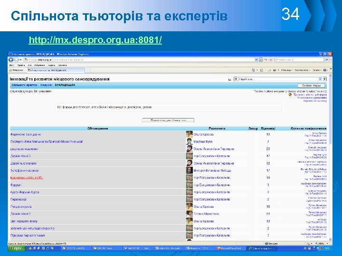Open the 'Страница' command bar dropdown
This screenshot has width=342, height=256.
pos(286,70)
